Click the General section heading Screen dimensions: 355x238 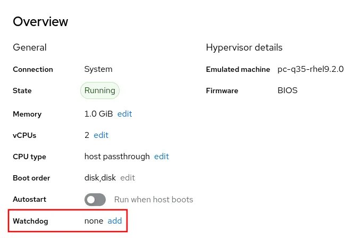pos(30,47)
